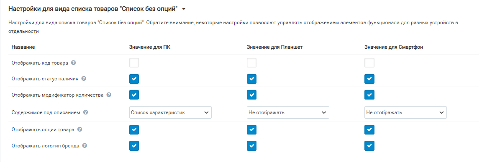Viewport: 482px width, 162px height.
Task: Enable Отображать код товара checkbox for ПК
Action: coord(134,63)
